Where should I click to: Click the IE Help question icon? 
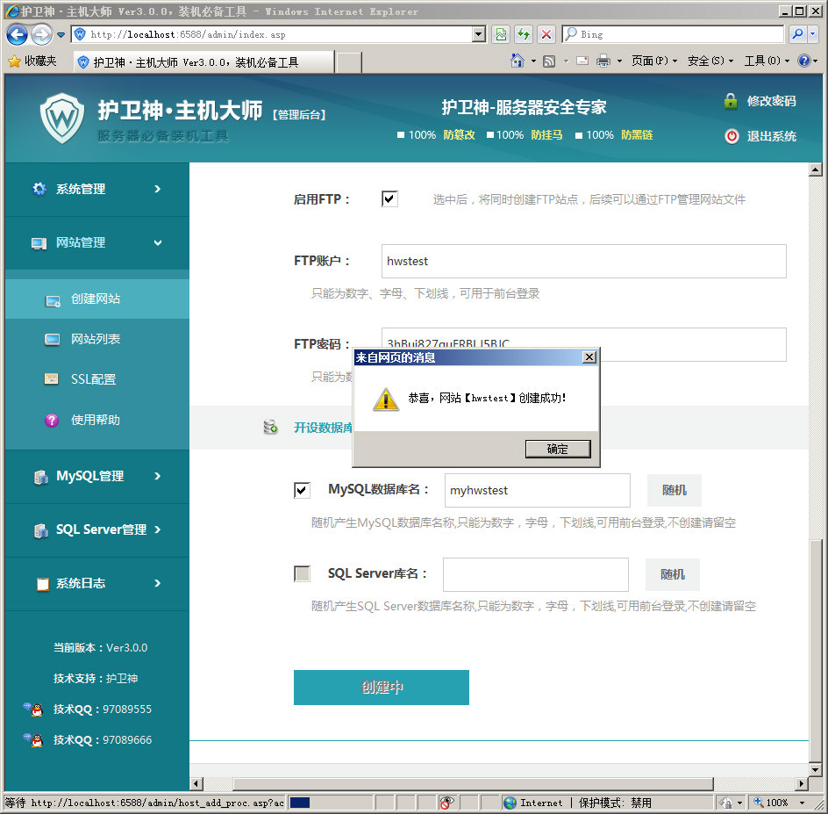click(x=803, y=61)
